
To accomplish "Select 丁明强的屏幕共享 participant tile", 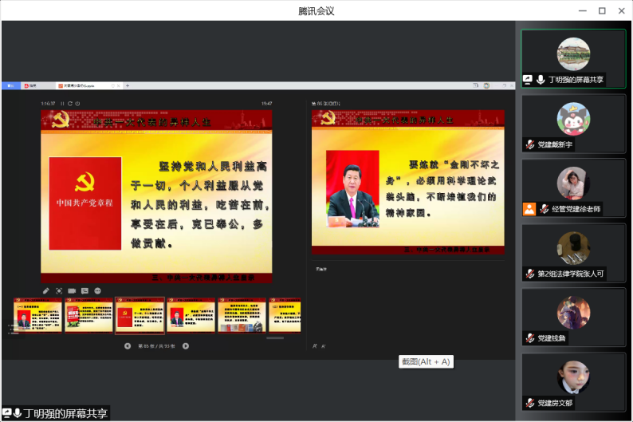I will (573, 58).
